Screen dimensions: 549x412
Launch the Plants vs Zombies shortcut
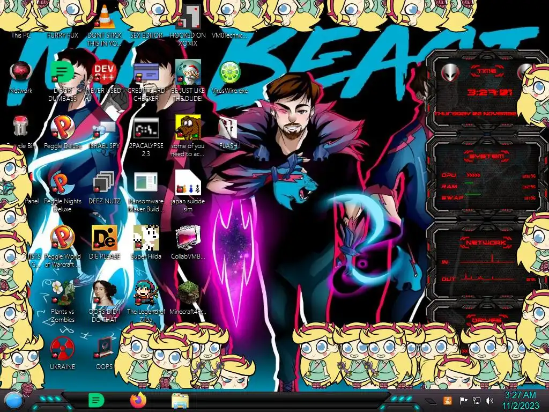tap(63, 293)
